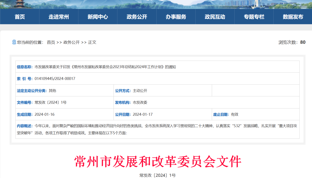Select 政务公开 in the blue navigation bar
312x178 pixels.
137,17
